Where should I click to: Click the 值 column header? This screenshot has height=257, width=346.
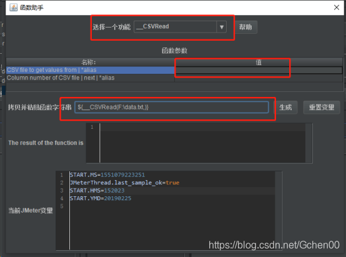click(x=259, y=63)
